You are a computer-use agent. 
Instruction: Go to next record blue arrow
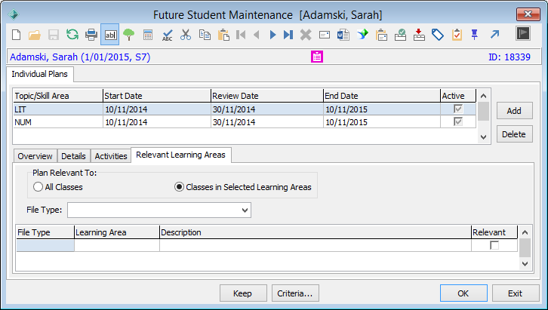[x=273, y=35]
